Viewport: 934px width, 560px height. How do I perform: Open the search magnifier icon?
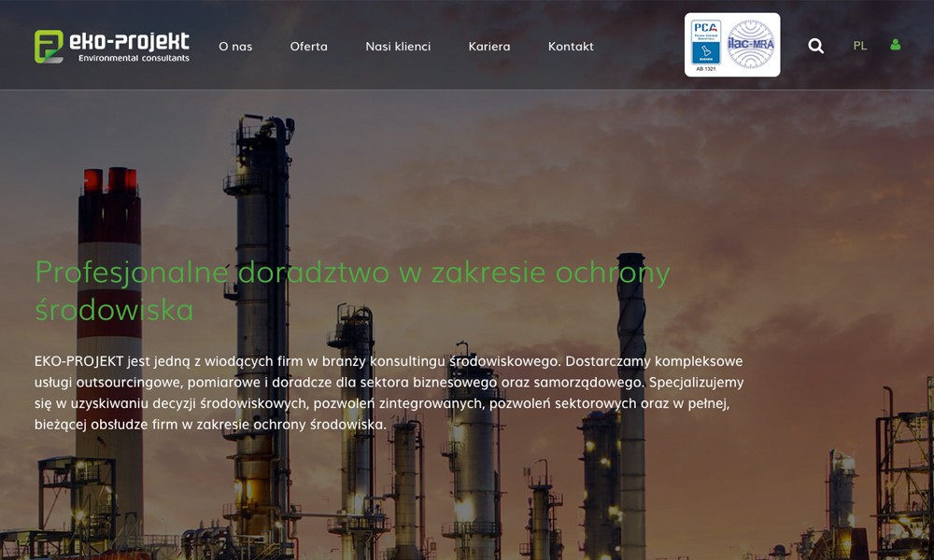point(815,46)
